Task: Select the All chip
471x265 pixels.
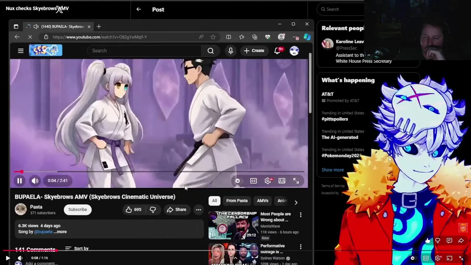Action: click(215, 201)
